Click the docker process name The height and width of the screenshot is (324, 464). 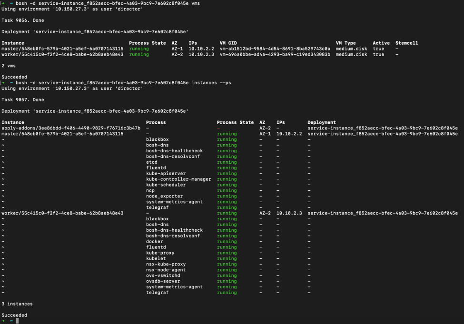154,242
